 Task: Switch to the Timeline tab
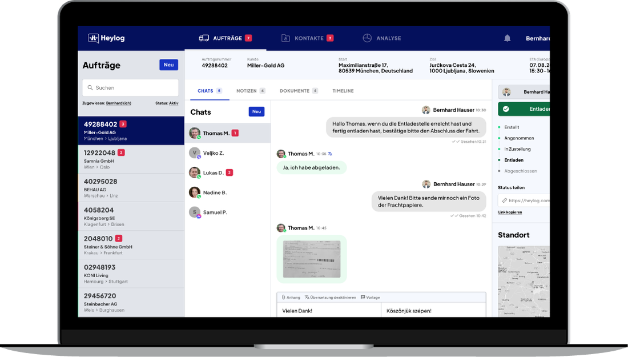point(343,91)
